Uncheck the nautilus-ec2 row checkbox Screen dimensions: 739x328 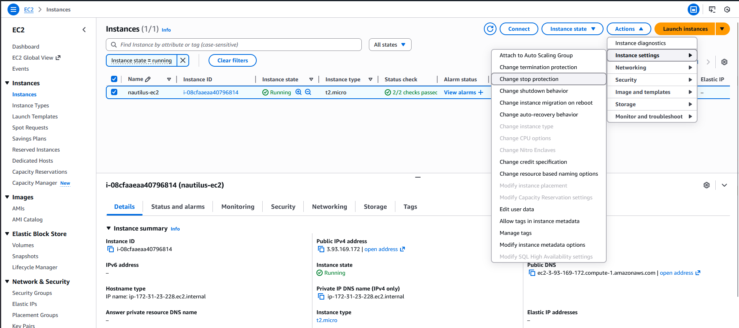(x=114, y=92)
